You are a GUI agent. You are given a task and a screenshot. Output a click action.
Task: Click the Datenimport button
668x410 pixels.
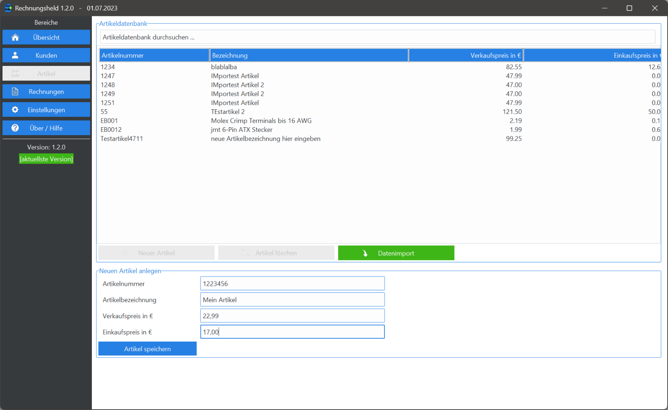tap(396, 253)
